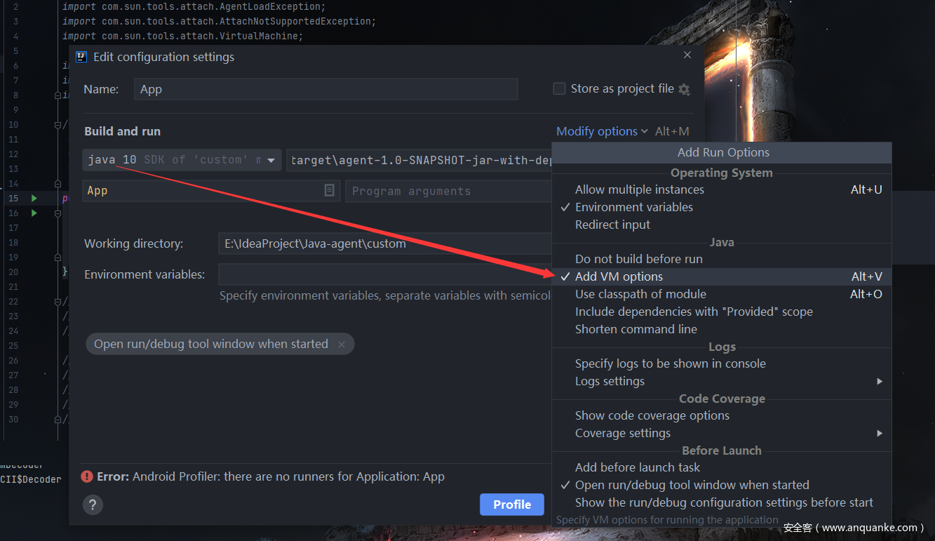This screenshot has width=935, height=541.
Task: Remove the 'Open run/debug tool window' chip
Action: 342,345
